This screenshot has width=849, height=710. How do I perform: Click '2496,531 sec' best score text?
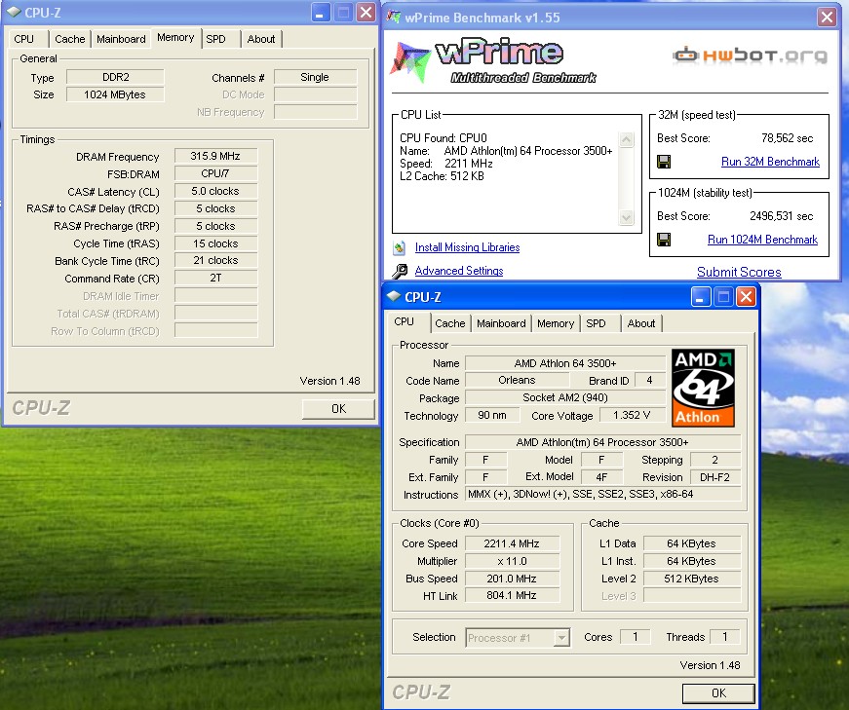(782, 216)
